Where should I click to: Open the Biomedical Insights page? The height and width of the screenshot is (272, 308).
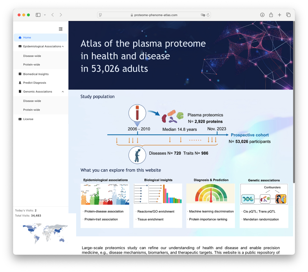click(x=36, y=74)
